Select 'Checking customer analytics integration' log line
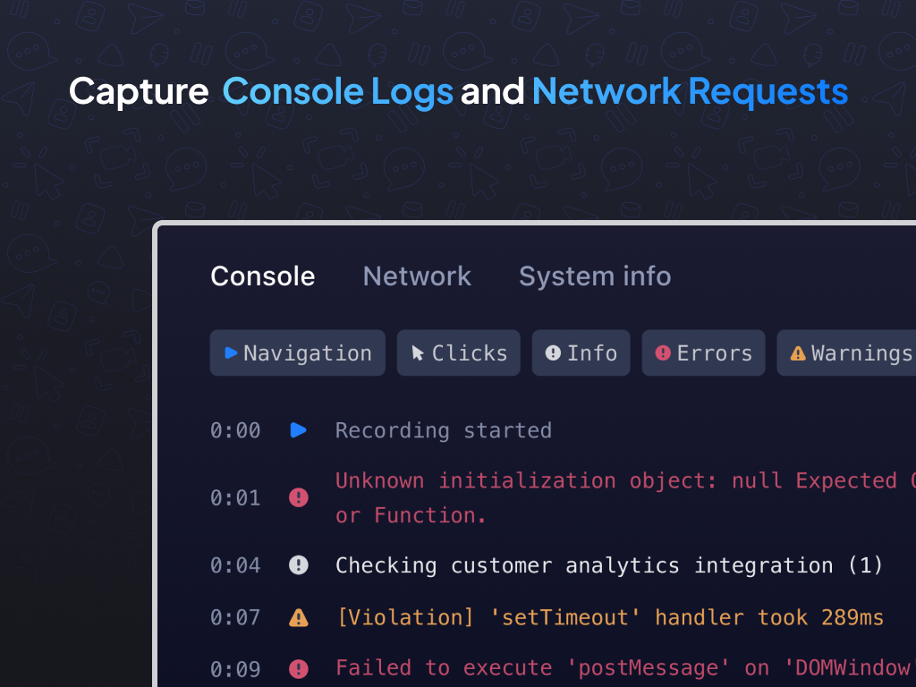 [x=608, y=565]
